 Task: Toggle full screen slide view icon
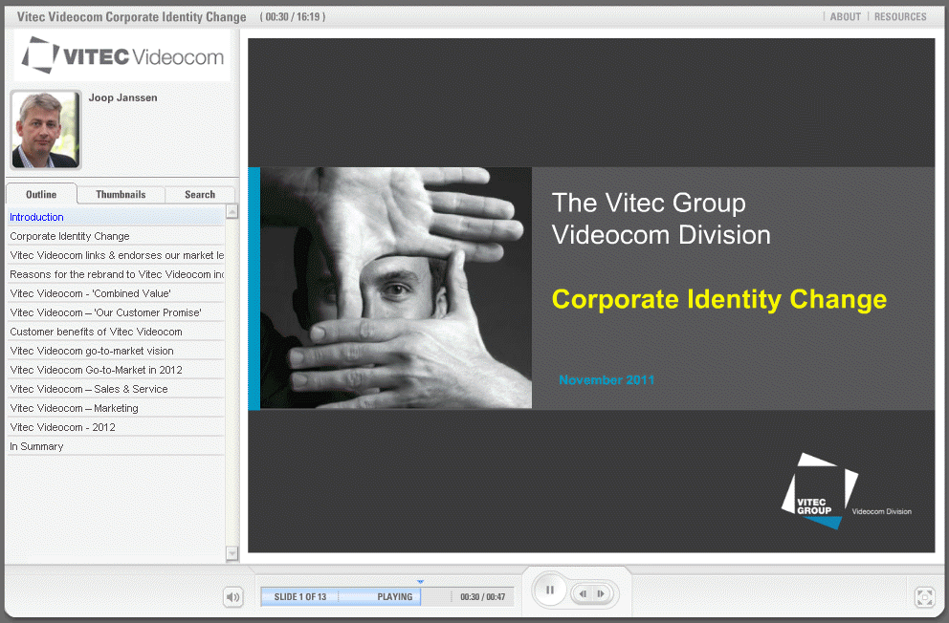point(924,597)
